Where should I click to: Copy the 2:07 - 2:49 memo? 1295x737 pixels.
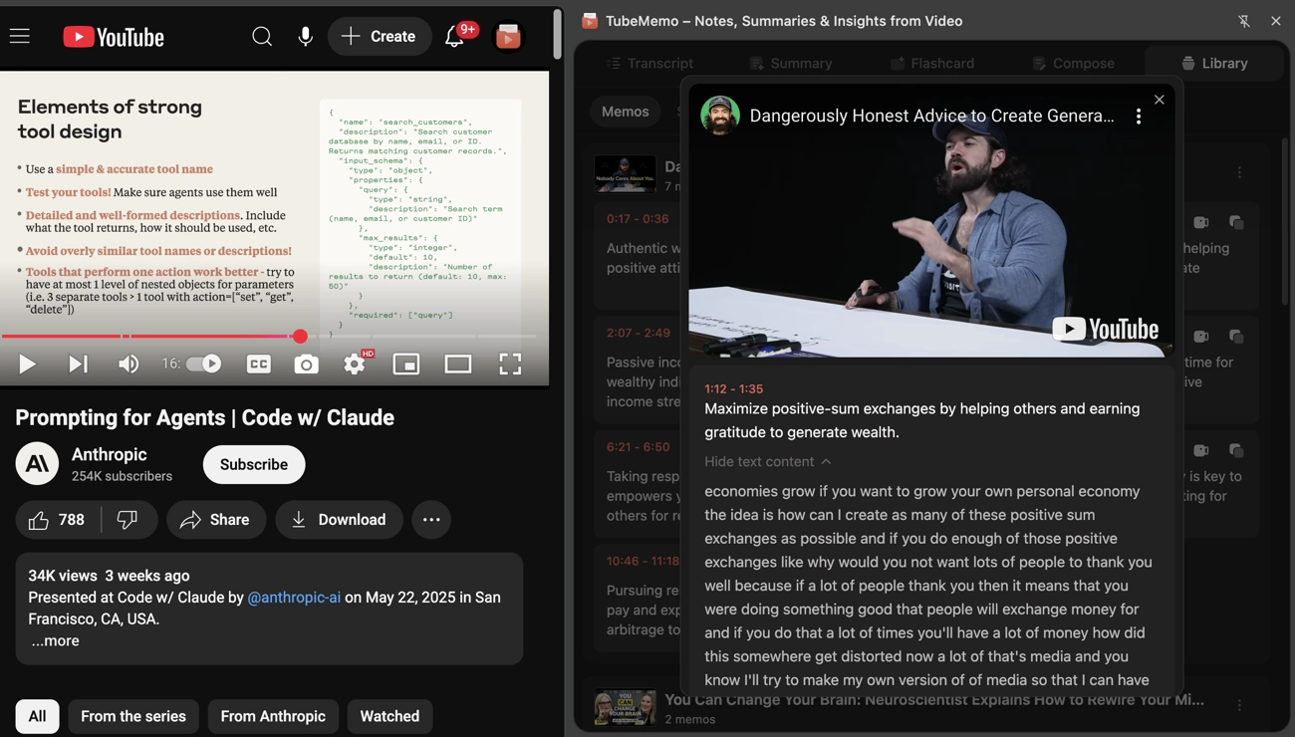click(1236, 337)
